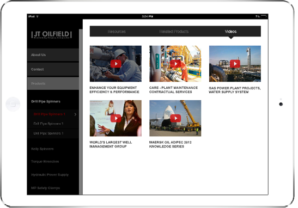
Task: Switch to the Related Products tab
Action: (x=174, y=32)
